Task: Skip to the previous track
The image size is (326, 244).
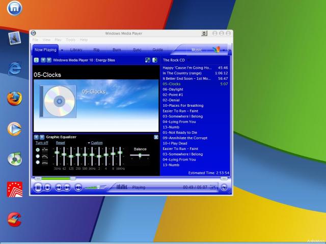Action: coord(59,188)
